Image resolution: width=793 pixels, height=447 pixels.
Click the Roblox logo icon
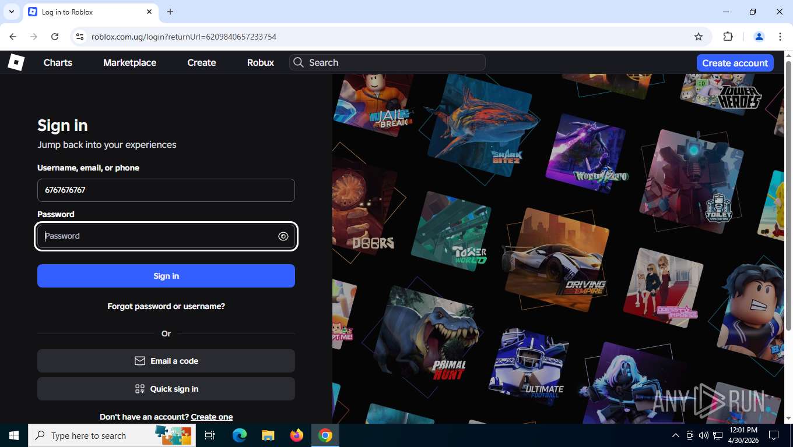[x=16, y=62]
